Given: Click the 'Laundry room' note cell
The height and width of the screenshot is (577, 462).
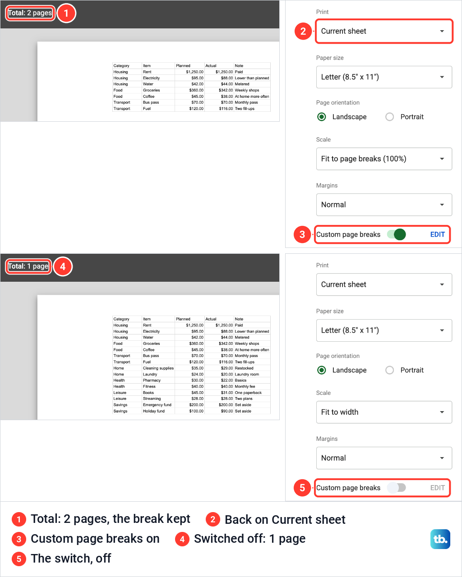Looking at the screenshot, I should point(252,374).
